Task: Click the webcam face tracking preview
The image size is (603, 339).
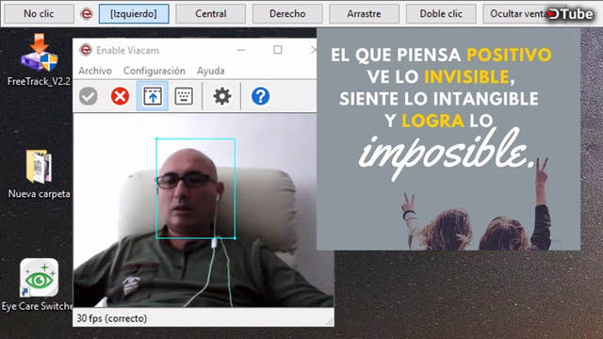Action: point(204,210)
